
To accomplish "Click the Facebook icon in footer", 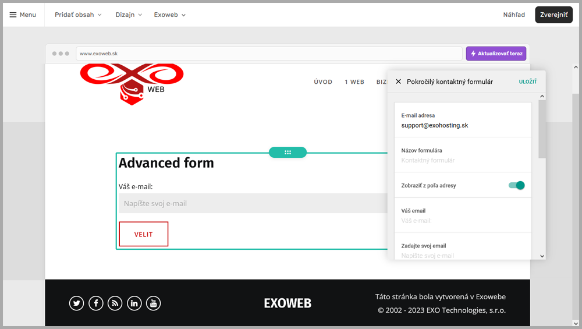I will point(96,303).
